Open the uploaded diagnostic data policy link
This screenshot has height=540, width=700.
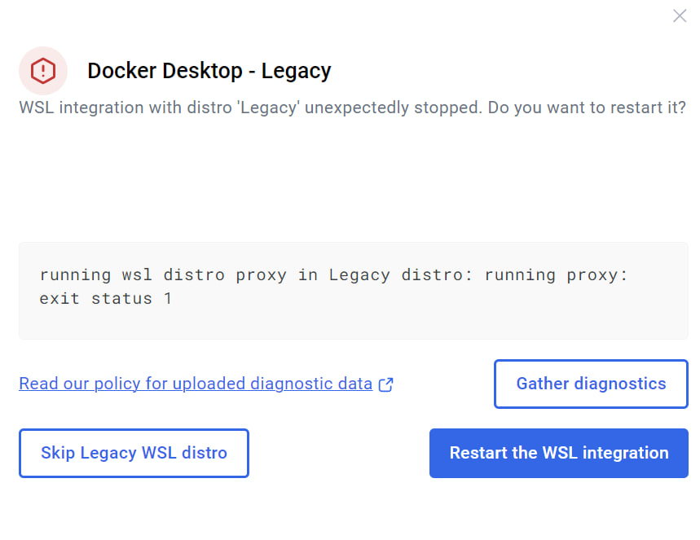click(196, 384)
